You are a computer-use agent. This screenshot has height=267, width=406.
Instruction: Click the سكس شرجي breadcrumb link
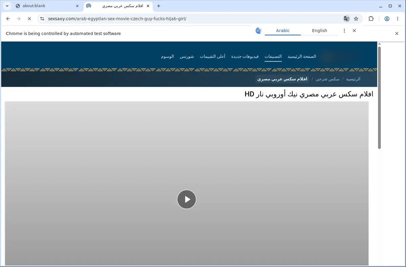328,79
